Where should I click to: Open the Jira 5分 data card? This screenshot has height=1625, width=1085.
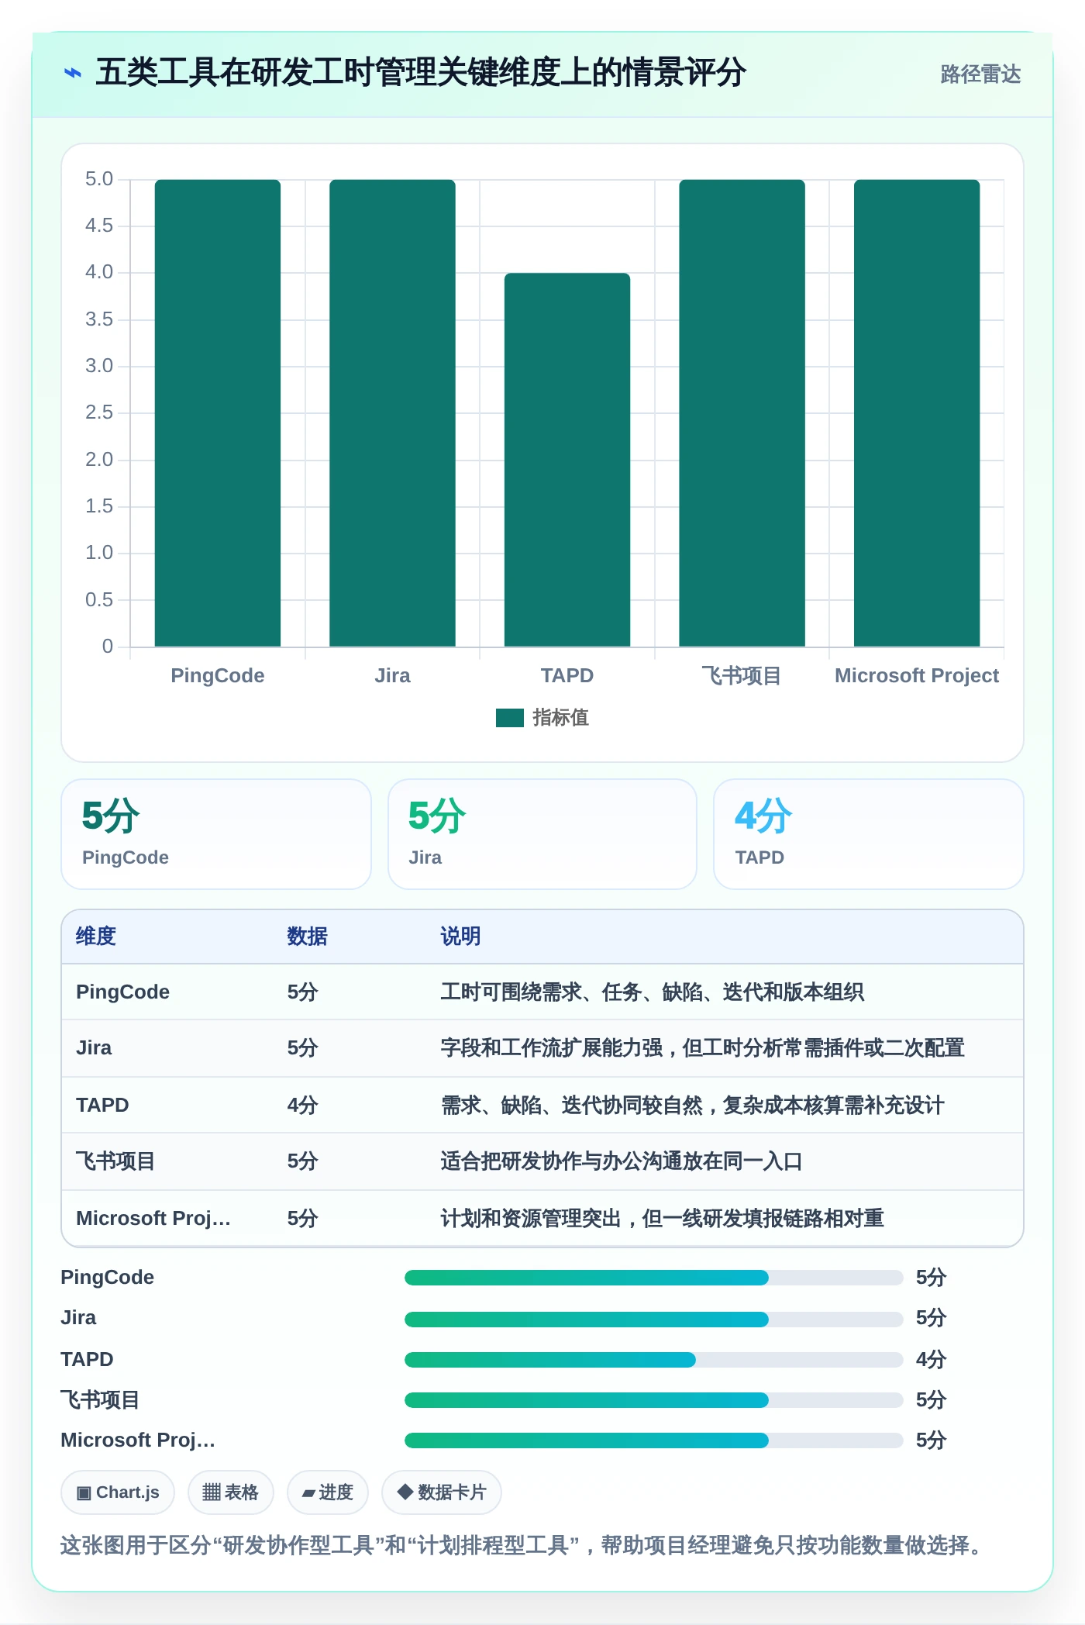(x=542, y=834)
